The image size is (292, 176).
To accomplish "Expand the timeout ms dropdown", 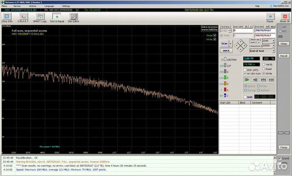I will point(273,46).
